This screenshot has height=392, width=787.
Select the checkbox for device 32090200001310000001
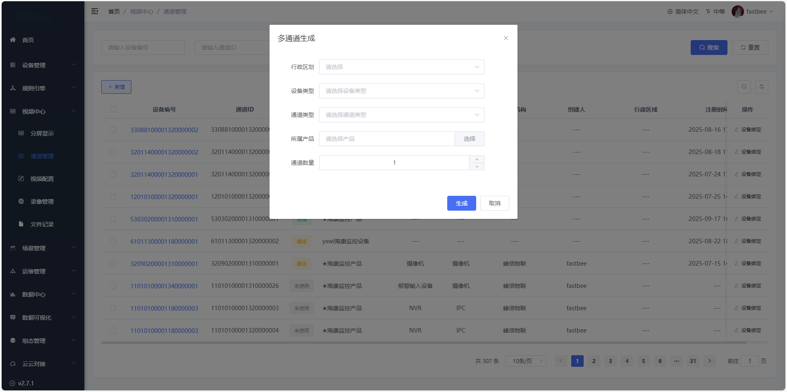[113, 264]
